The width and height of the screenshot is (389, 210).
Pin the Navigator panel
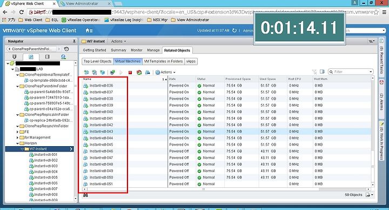click(x=74, y=41)
